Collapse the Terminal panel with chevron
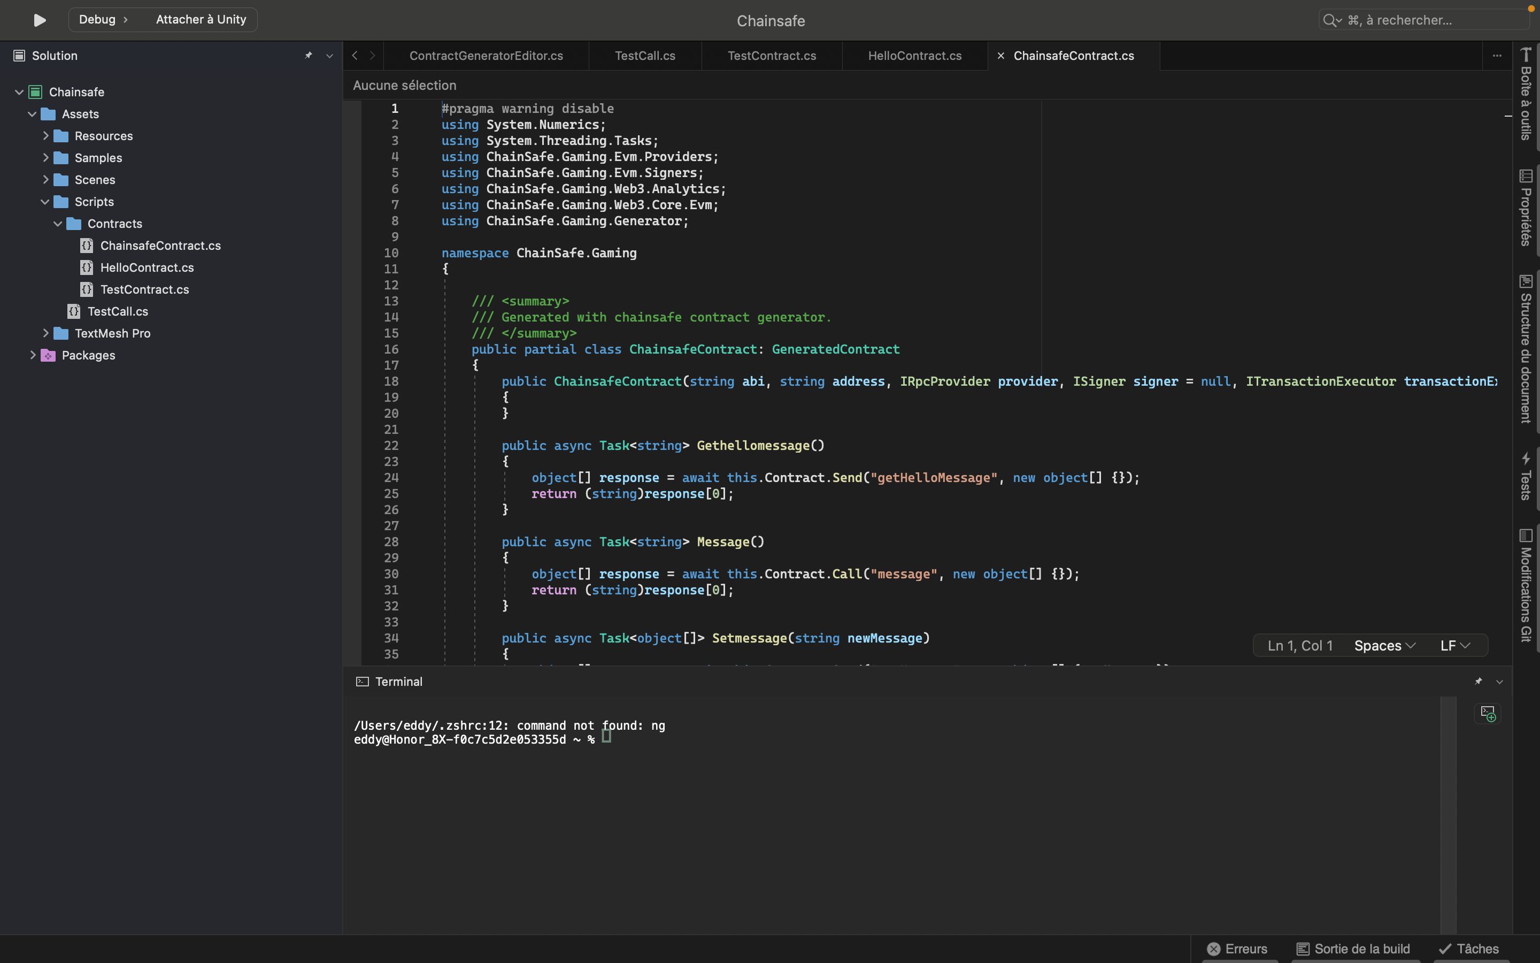The height and width of the screenshot is (963, 1540). [x=1499, y=682]
